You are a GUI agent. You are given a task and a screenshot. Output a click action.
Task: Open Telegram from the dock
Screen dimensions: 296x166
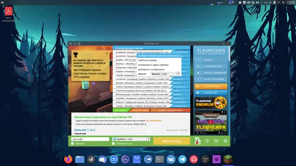tap(182, 159)
